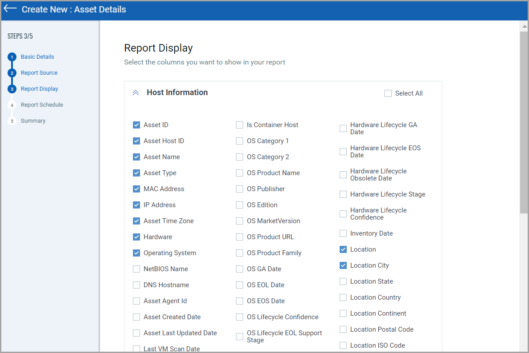Click the step 2 circle indicator
Image resolution: width=529 pixels, height=353 pixels.
[11, 73]
